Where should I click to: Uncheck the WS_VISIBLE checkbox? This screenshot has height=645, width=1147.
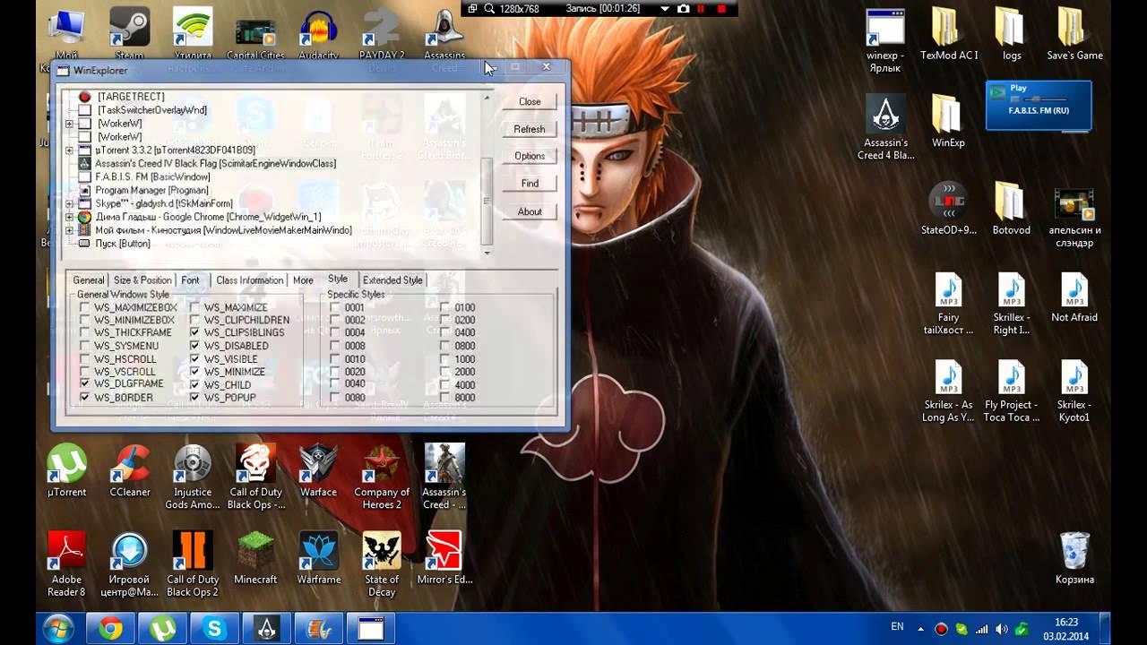(194, 358)
